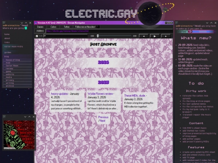Click the 20-09-2026 changelog entry
218x163 pixels.
196,50
